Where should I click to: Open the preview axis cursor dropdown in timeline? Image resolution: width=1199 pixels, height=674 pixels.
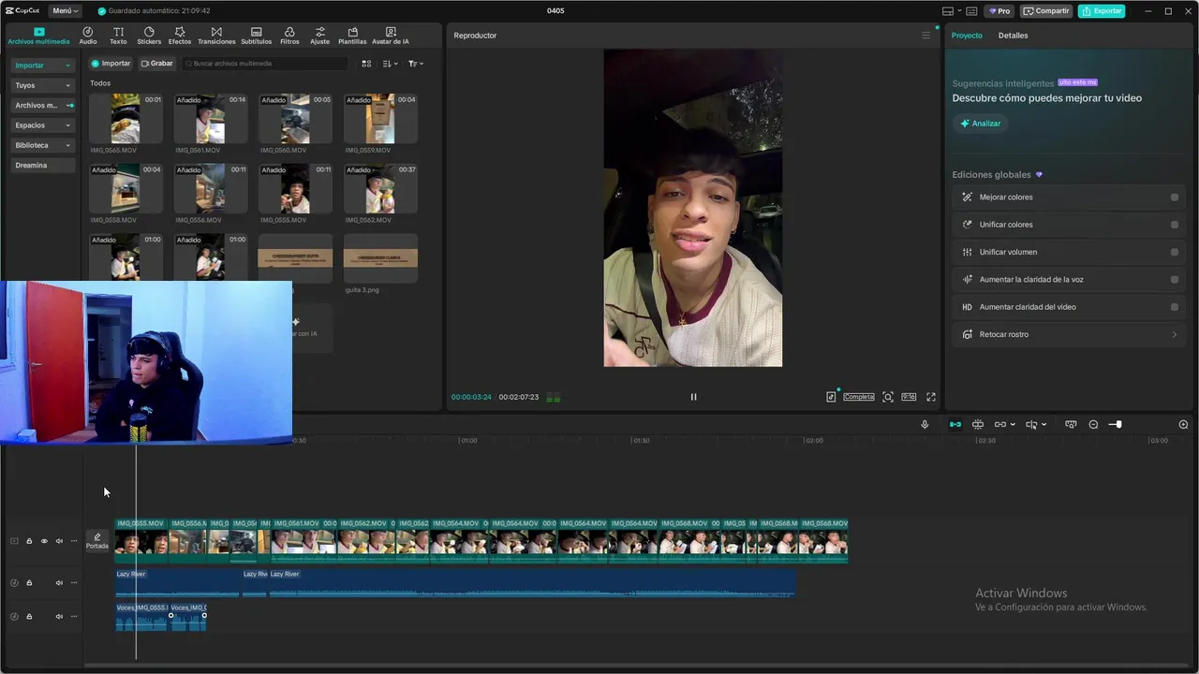(x=1044, y=424)
